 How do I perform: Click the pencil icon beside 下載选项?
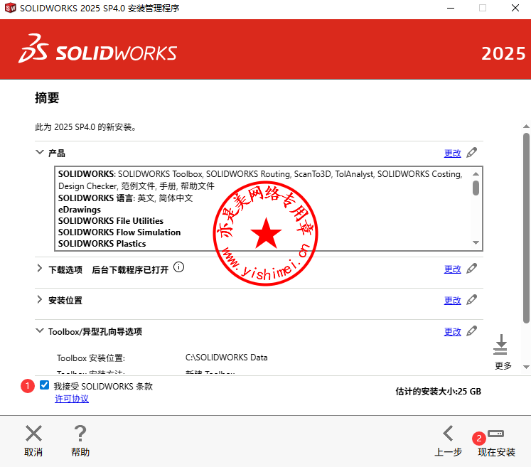point(472,269)
